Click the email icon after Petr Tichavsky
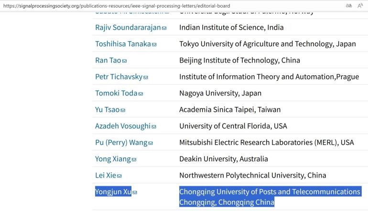This screenshot has height=211, width=368. click(x=146, y=77)
